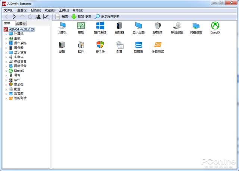Open the 查看(V) menu
The image size is (239, 171).
click(x=22, y=10)
